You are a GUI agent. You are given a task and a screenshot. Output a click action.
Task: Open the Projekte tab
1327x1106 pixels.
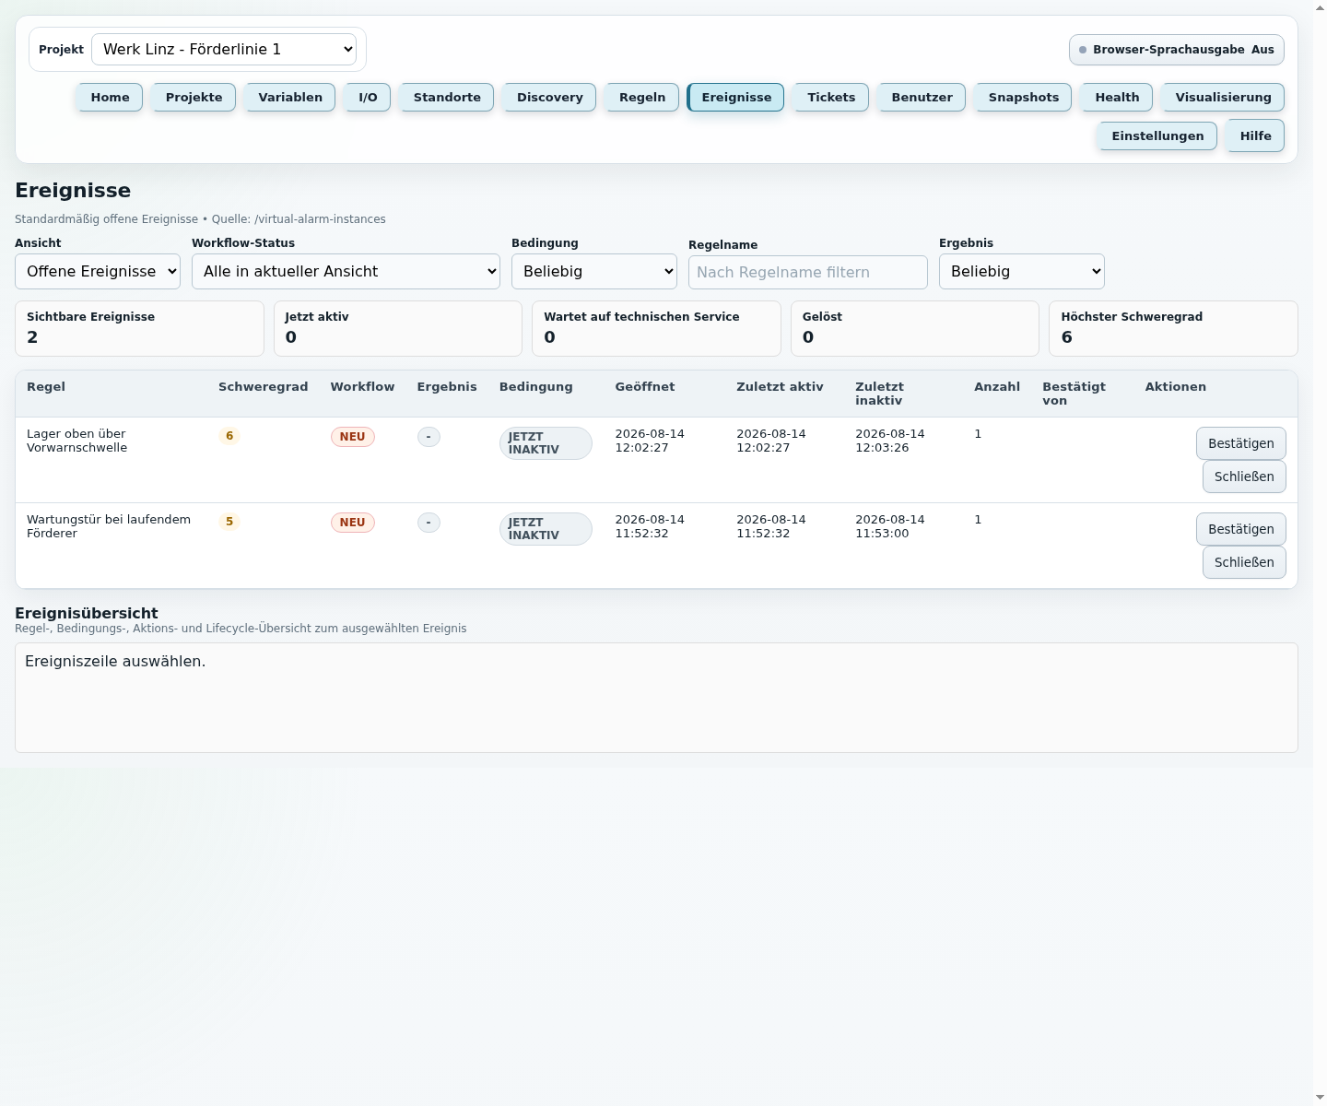click(x=194, y=98)
